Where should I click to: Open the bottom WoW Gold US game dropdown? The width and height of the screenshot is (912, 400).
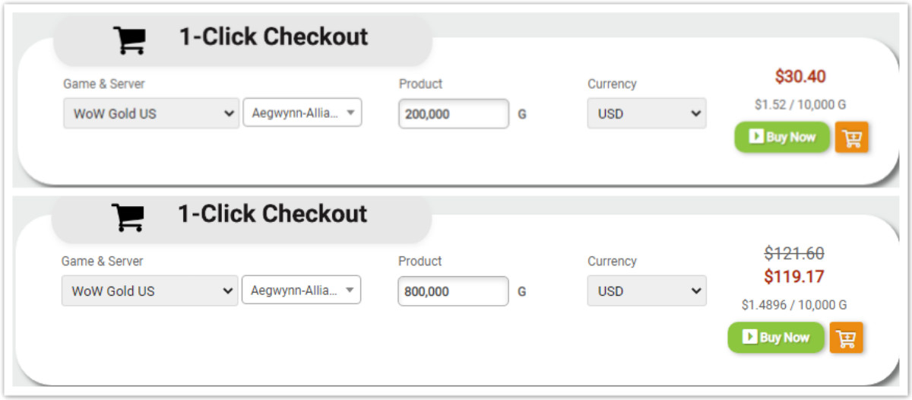point(150,290)
